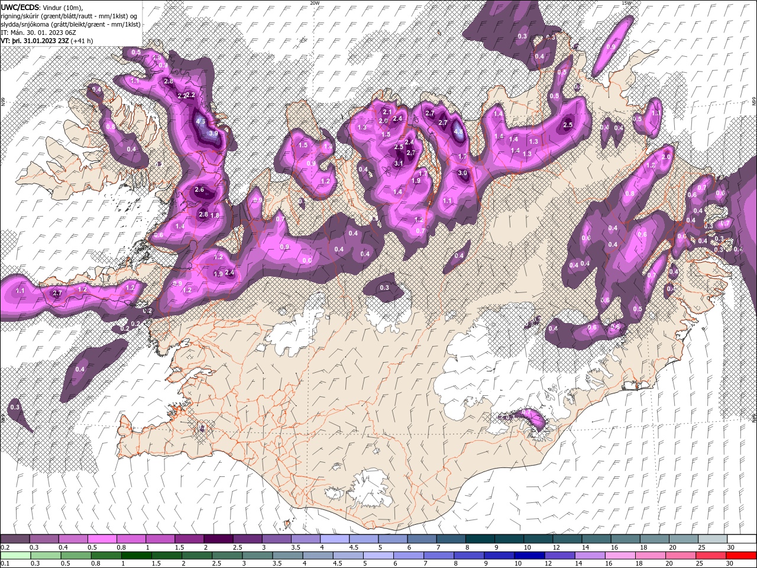Click the 4.8 snowfall value on the map
757x568 pixels.
coord(458,133)
